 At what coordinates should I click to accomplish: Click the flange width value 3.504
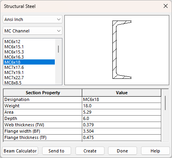coord(122,131)
